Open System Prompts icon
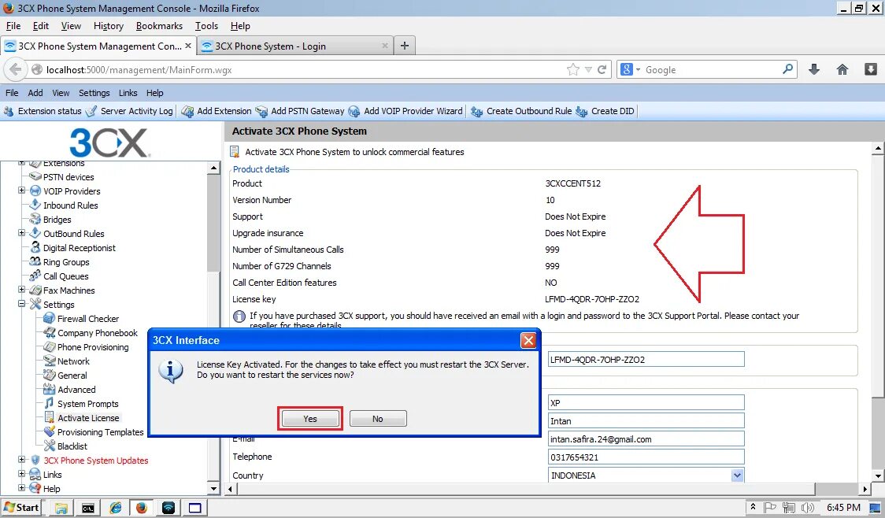885x518 pixels. point(50,403)
